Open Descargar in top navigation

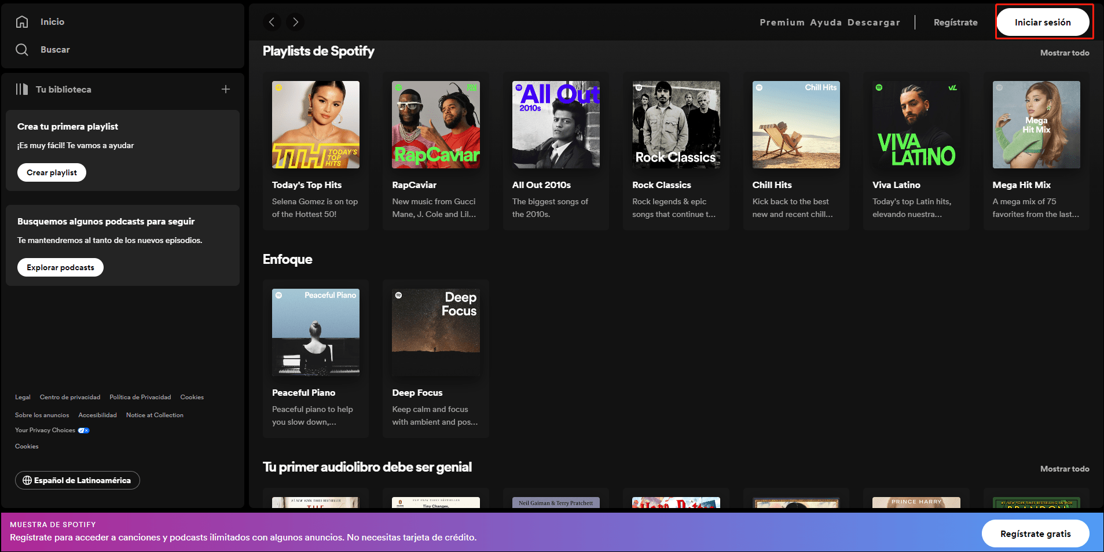pyautogui.click(x=874, y=22)
